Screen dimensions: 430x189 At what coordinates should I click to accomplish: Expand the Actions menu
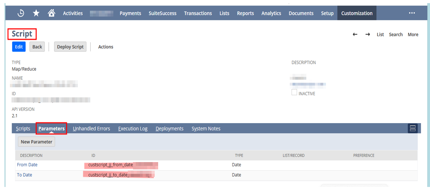pyautogui.click(x=105, y=47)
